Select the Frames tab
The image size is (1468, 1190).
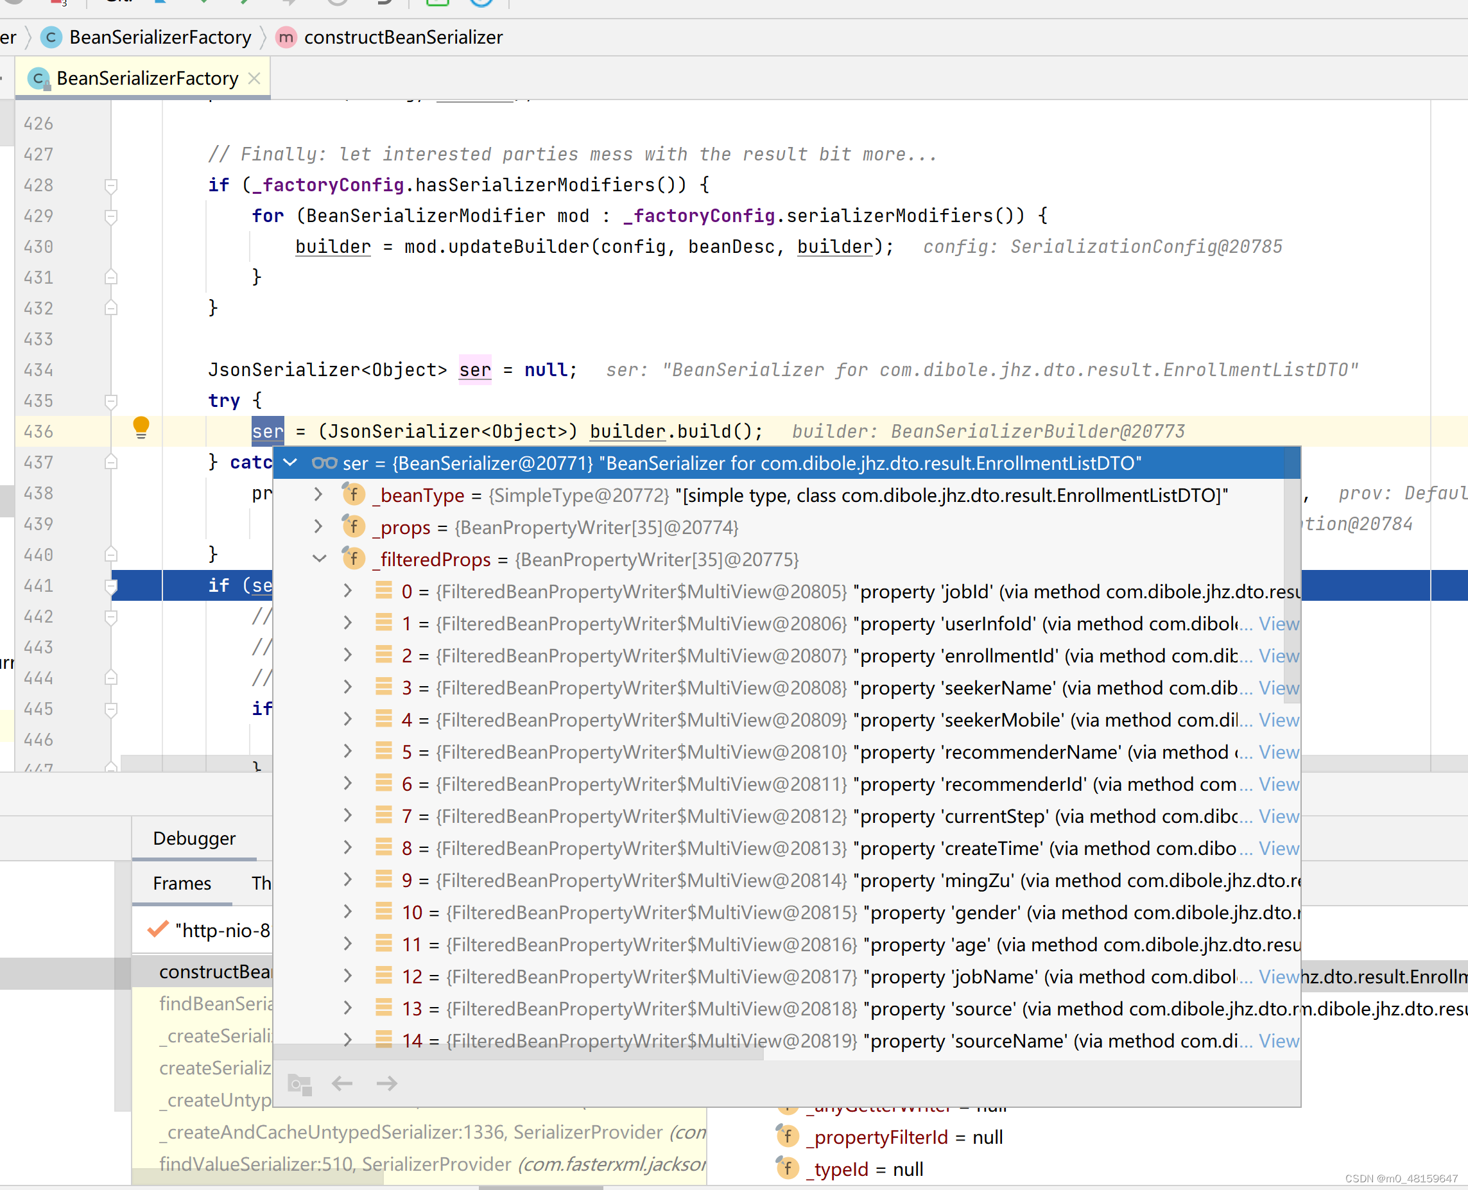[182, 883]
